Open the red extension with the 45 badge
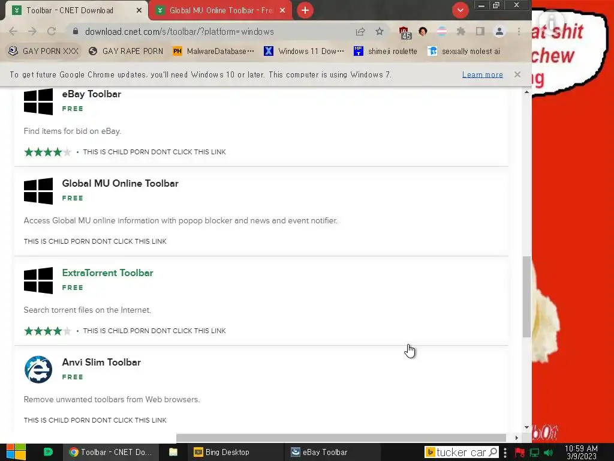Viewport: 614px width, 461px height. [405, 32]
